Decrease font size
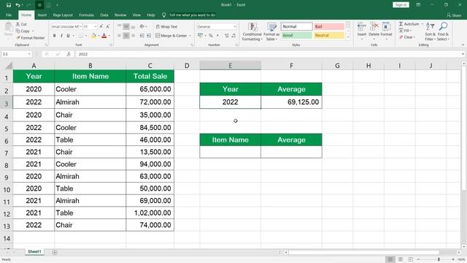 (x=108, y=26)
